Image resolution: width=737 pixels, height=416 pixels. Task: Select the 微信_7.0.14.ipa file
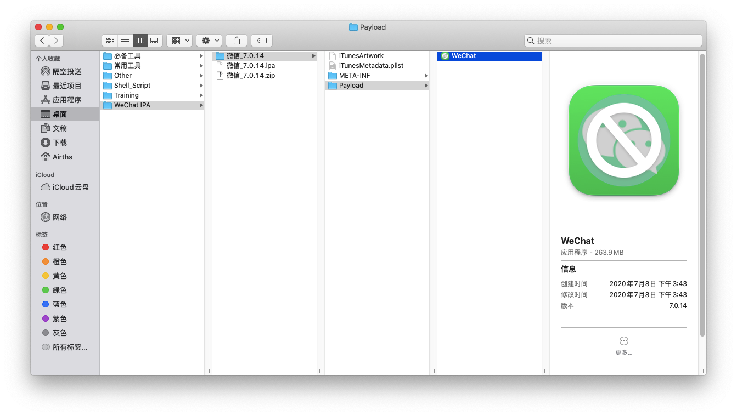coord(265,66)
